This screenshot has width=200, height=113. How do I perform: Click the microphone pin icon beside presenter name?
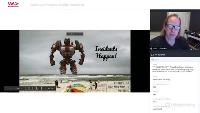151,49
